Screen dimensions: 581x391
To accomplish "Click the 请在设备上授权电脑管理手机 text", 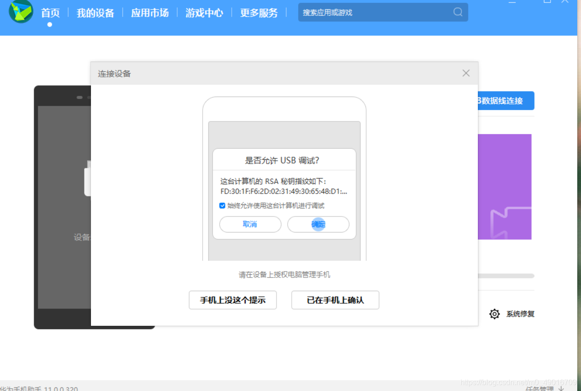I will [284, 275].
